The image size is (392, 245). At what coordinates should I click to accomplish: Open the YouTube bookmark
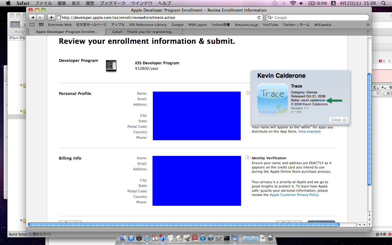coord(270,25)
